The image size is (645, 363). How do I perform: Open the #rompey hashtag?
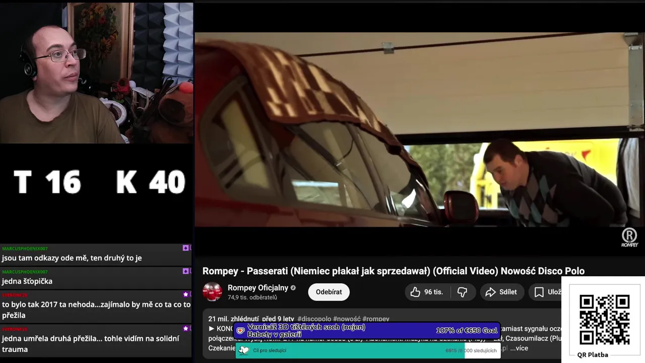pos(376,319)
